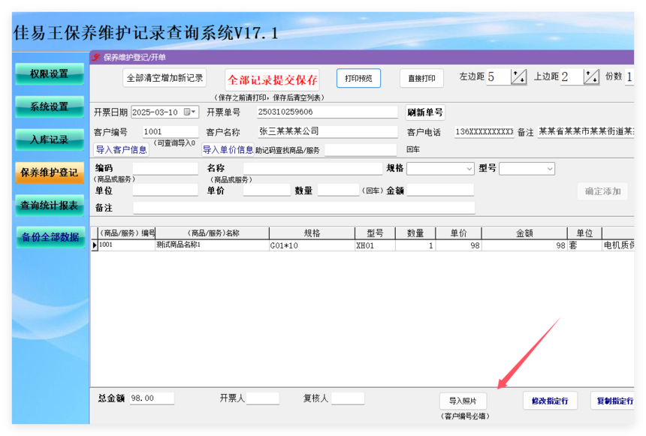Click 导入单价信息
This screenshot has width=646, height=436.
tap(228, 149)
